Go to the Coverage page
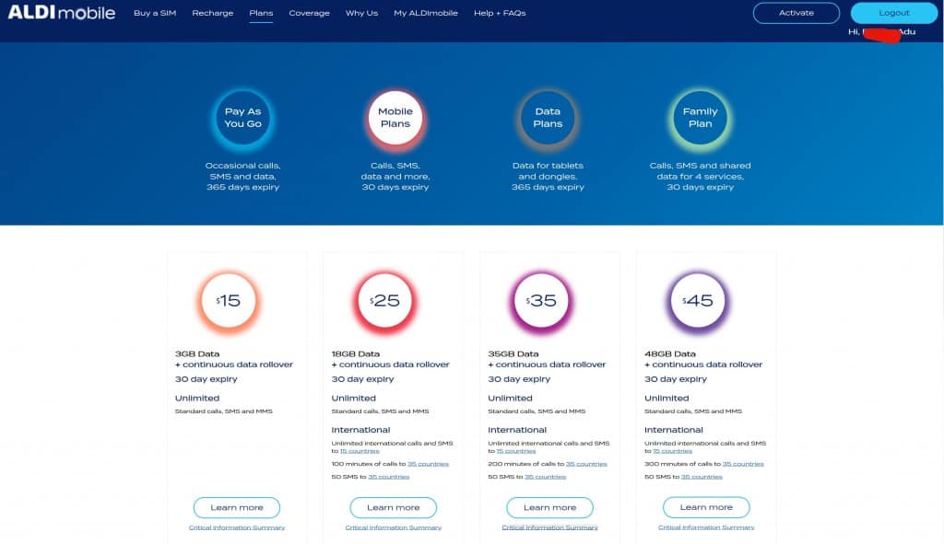The width and height of the screenshot is (944, 544). point(309,14)
